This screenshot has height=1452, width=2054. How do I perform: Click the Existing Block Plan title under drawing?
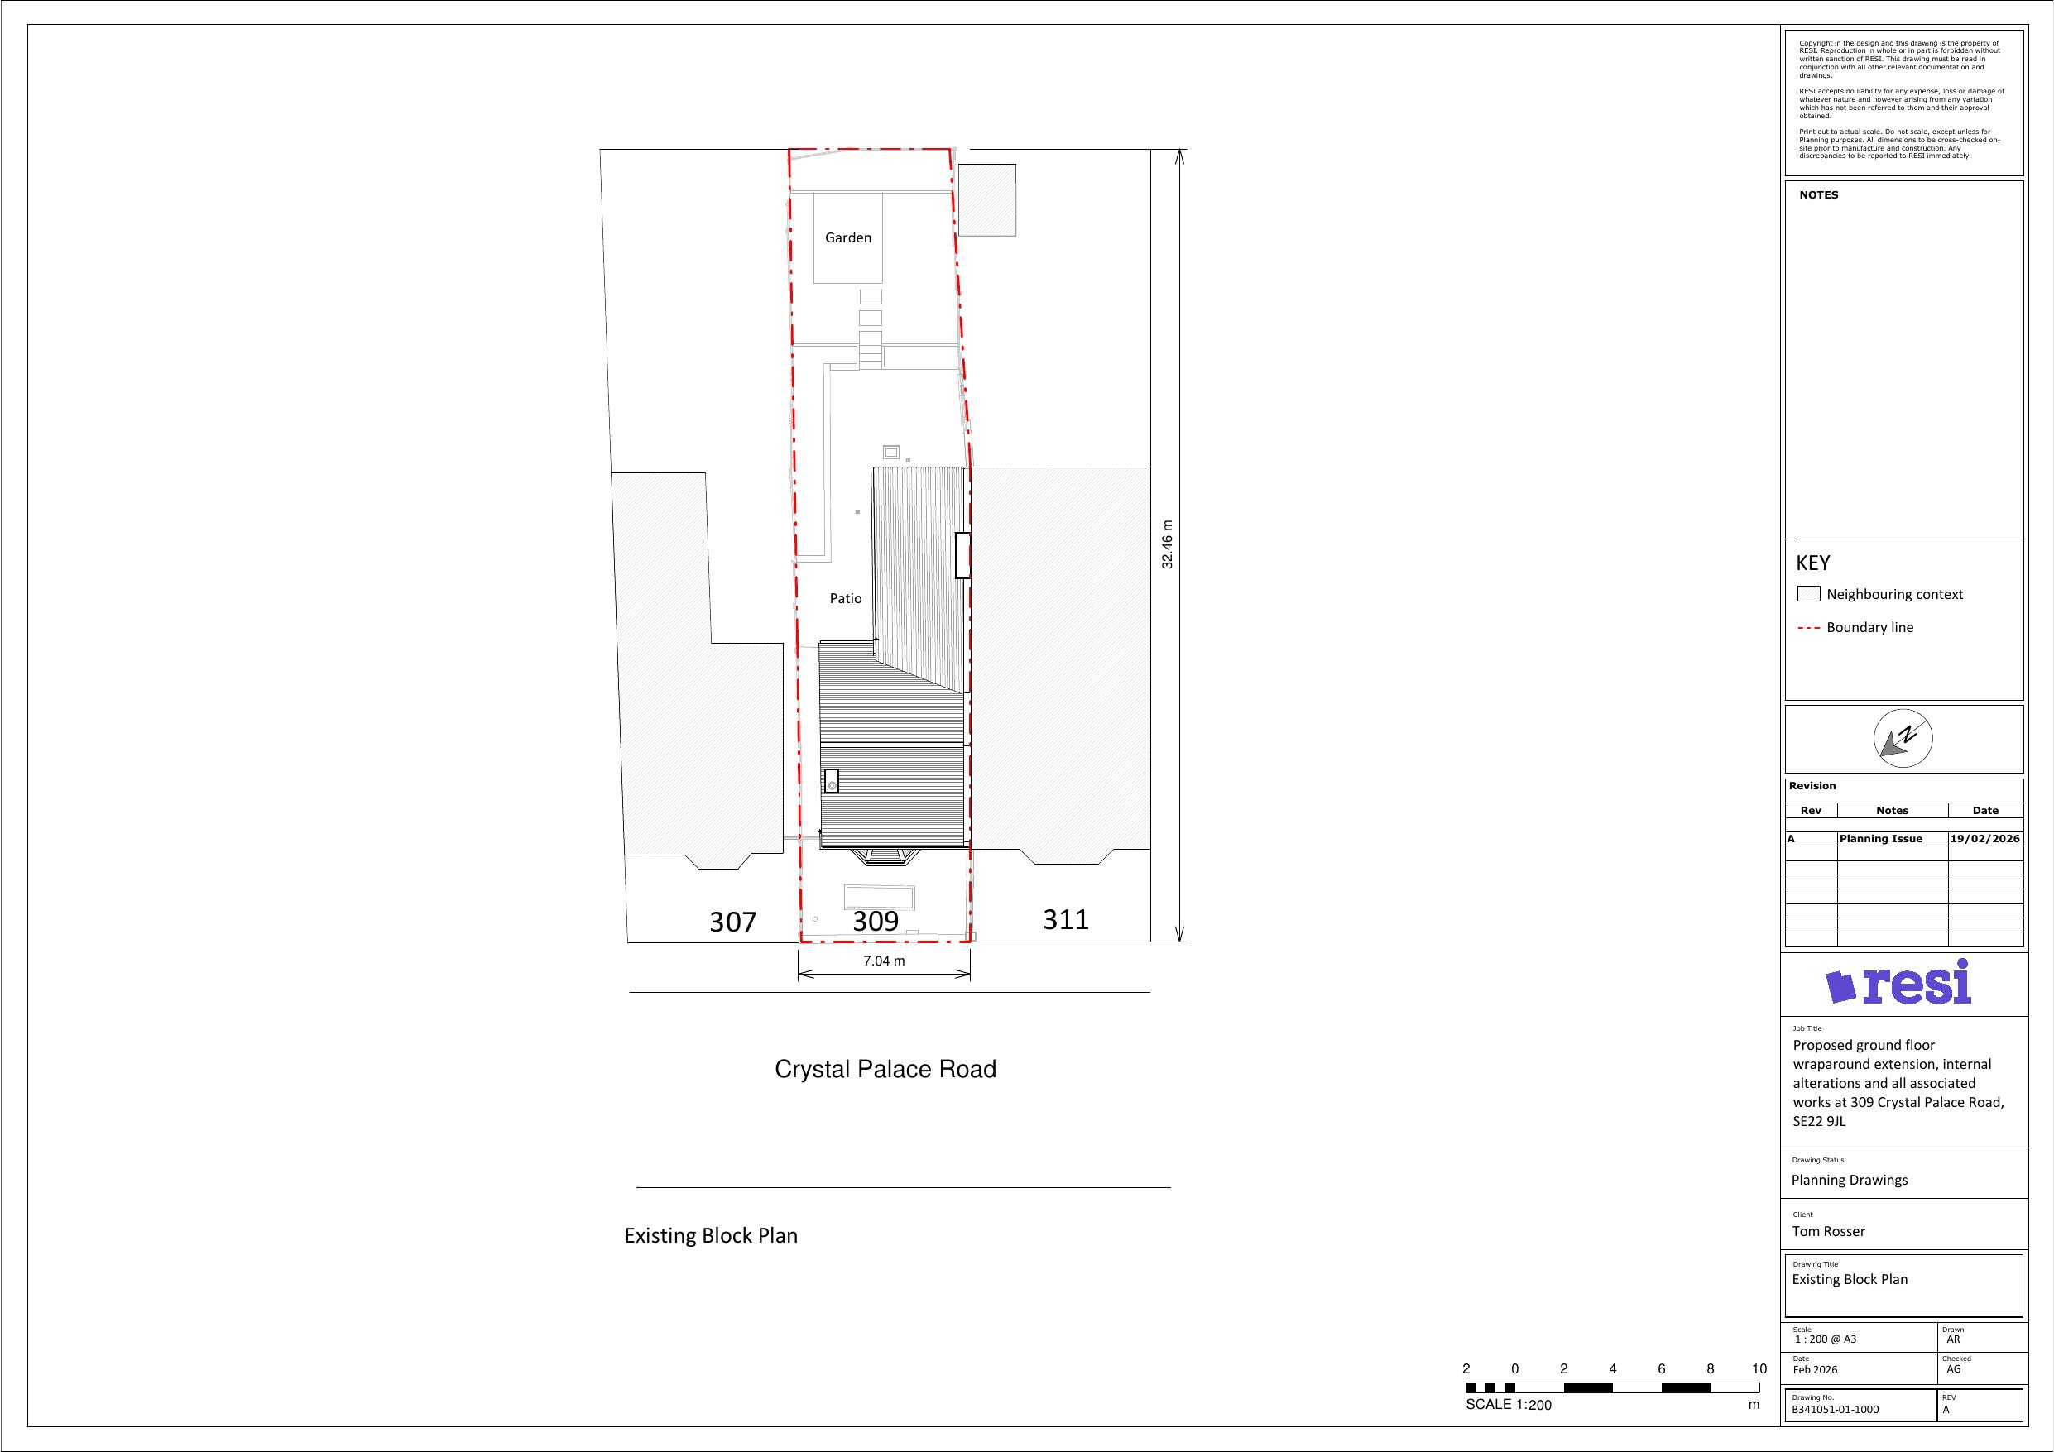(x=710, y=1235)
